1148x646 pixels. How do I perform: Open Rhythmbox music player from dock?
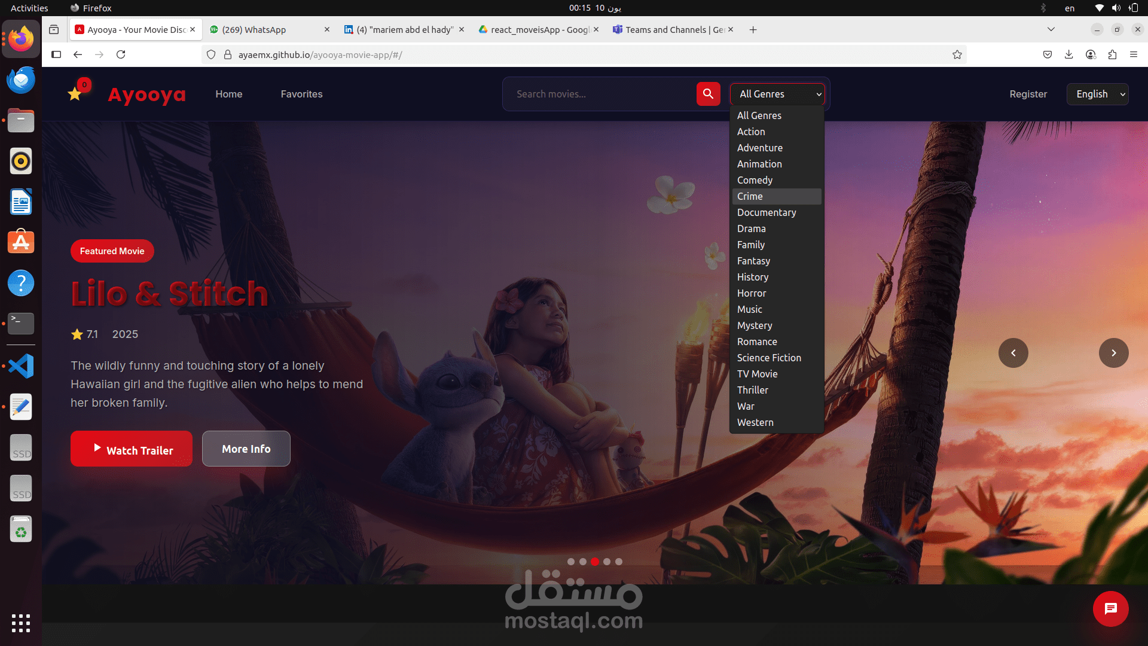21,161
